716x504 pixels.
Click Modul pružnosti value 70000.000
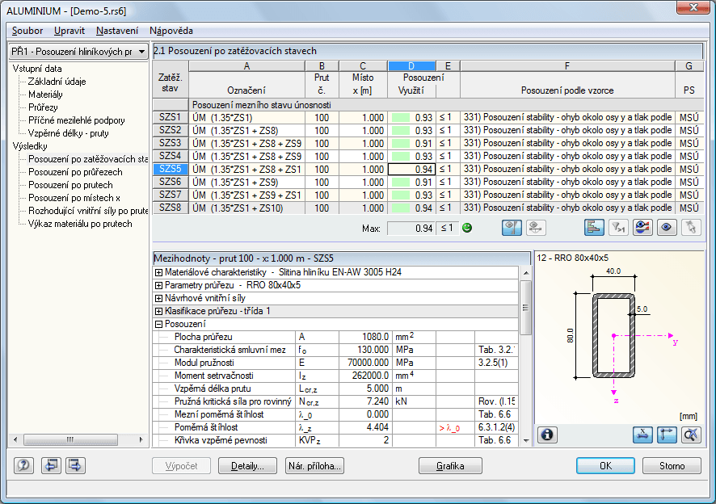[366, 363]
